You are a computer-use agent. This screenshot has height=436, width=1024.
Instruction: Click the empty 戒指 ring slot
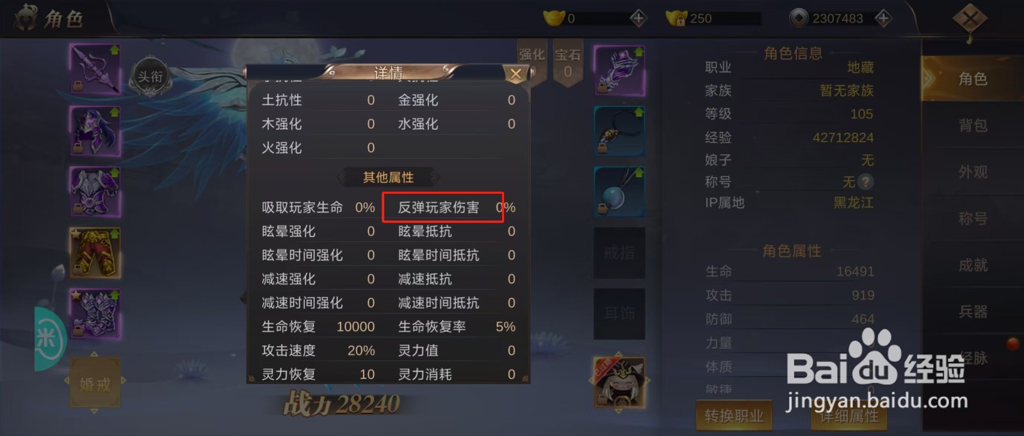(619, 253)
